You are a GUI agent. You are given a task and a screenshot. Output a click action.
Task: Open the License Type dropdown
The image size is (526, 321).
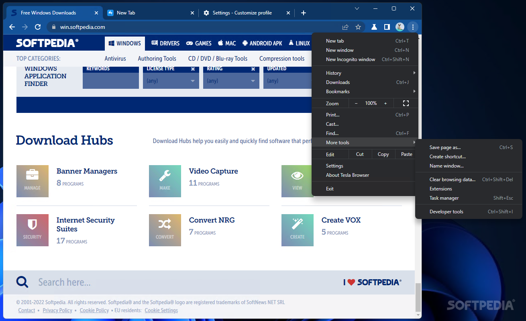171,81
